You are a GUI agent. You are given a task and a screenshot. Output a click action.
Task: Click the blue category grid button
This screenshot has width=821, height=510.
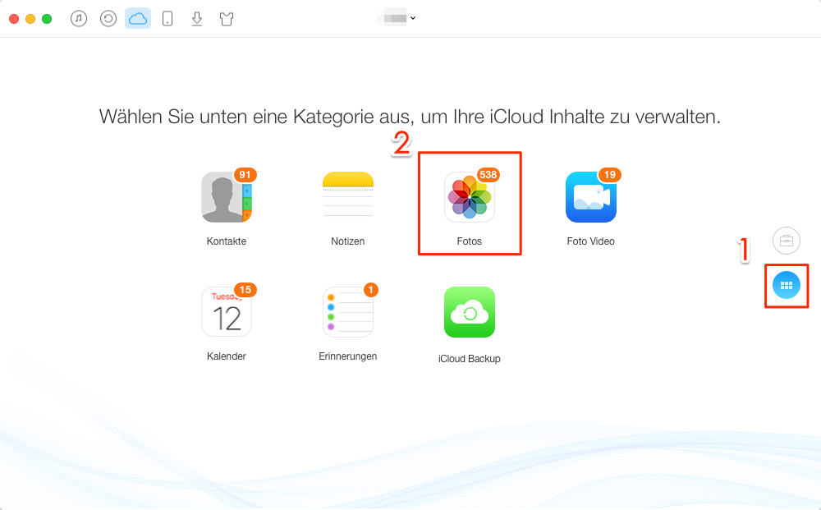[787, 285]
